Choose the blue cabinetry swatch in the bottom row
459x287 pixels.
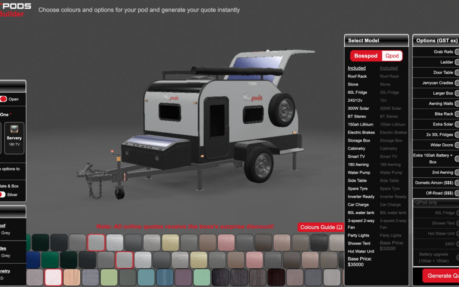[x=164, y=277]
